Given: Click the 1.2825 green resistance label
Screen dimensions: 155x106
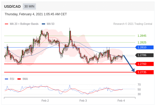Looking at the screenshot, I should [142, 42].
